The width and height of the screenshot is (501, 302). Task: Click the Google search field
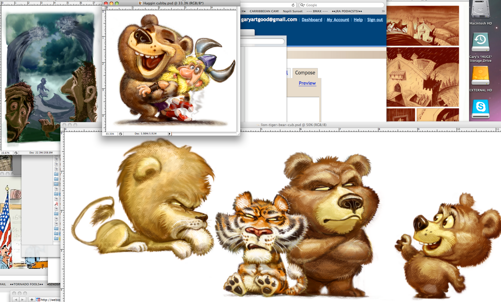[341, 5]
